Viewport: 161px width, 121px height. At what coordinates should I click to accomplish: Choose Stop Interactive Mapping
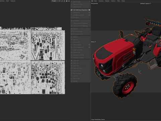point(80,26)
